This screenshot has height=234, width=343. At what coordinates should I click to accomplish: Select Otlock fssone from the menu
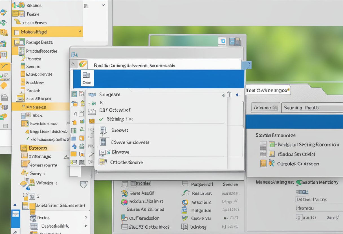pyautogui.click(x=127, y=162)
